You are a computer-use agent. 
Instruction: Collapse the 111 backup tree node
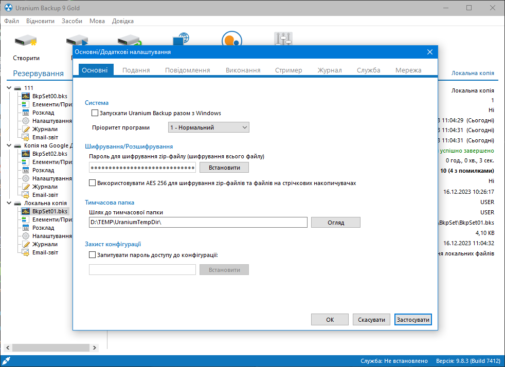[9, 88]
